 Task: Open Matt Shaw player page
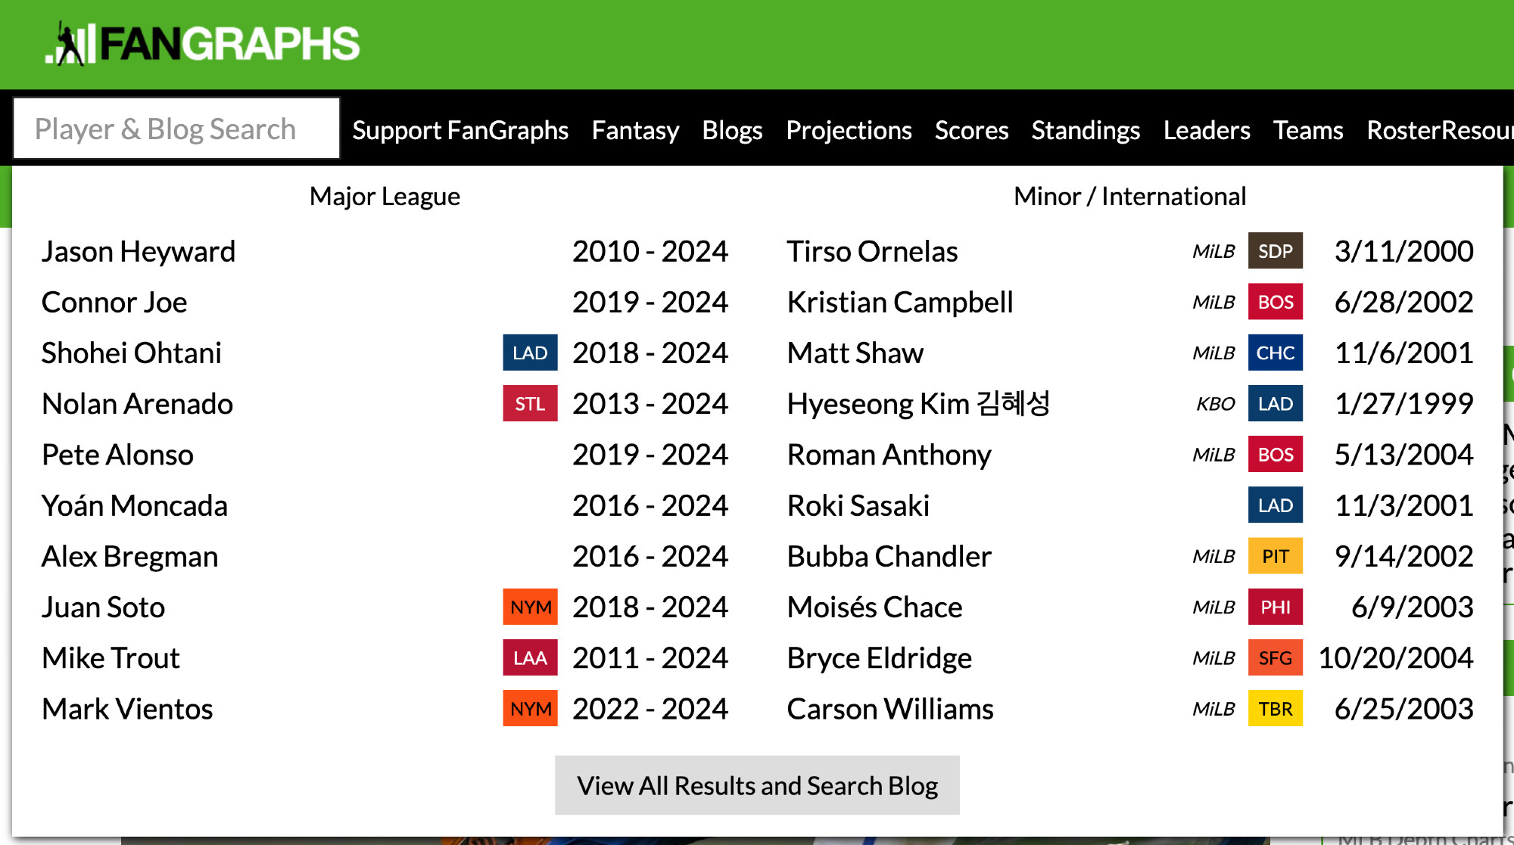855,353
